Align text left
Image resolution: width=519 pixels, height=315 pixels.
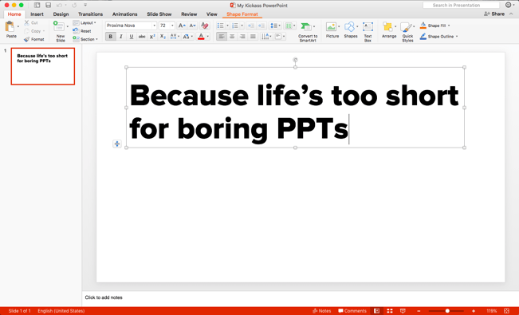coord(222,37)
